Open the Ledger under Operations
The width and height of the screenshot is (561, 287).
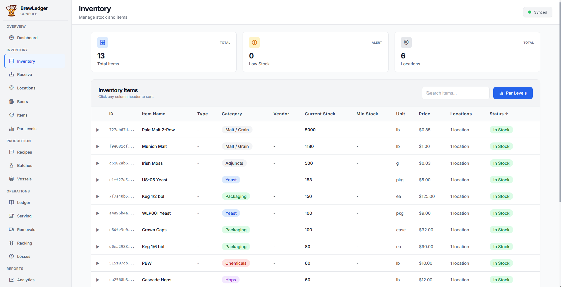pos(24,202)
